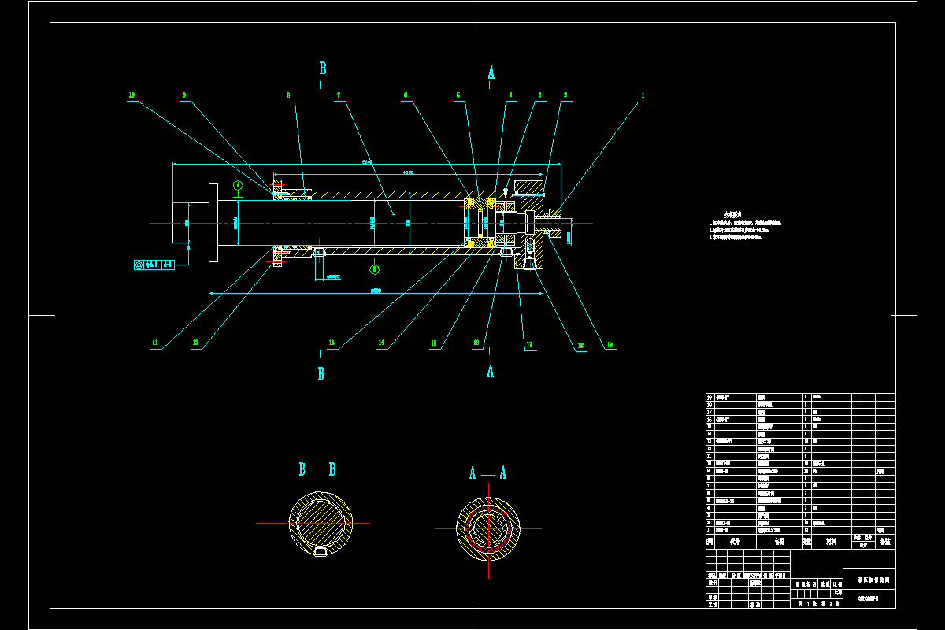Click parts list remarks column header
Image resolution: width=945 pixels, height=630 pixels.
click(x=885, y=542)
